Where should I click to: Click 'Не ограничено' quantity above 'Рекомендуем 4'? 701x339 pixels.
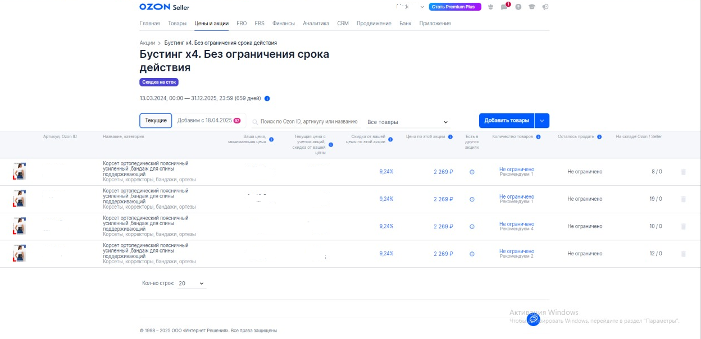(x=517, y=224)
